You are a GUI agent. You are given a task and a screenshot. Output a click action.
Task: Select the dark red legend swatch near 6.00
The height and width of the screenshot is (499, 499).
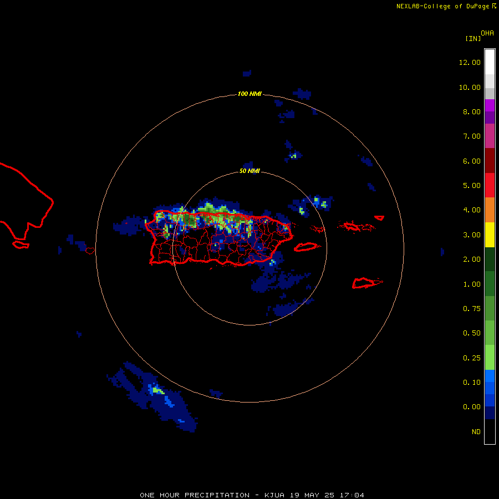(x=490, y=161)
